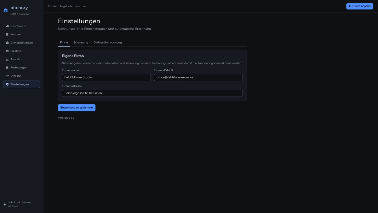Screen dimensions: 378x213
Task: Show the Analytics page
Action: click(21, 59)
